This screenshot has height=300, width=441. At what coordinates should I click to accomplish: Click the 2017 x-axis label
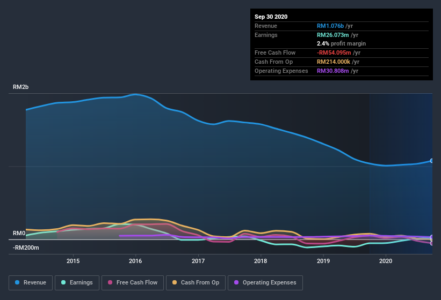[198, 261]
